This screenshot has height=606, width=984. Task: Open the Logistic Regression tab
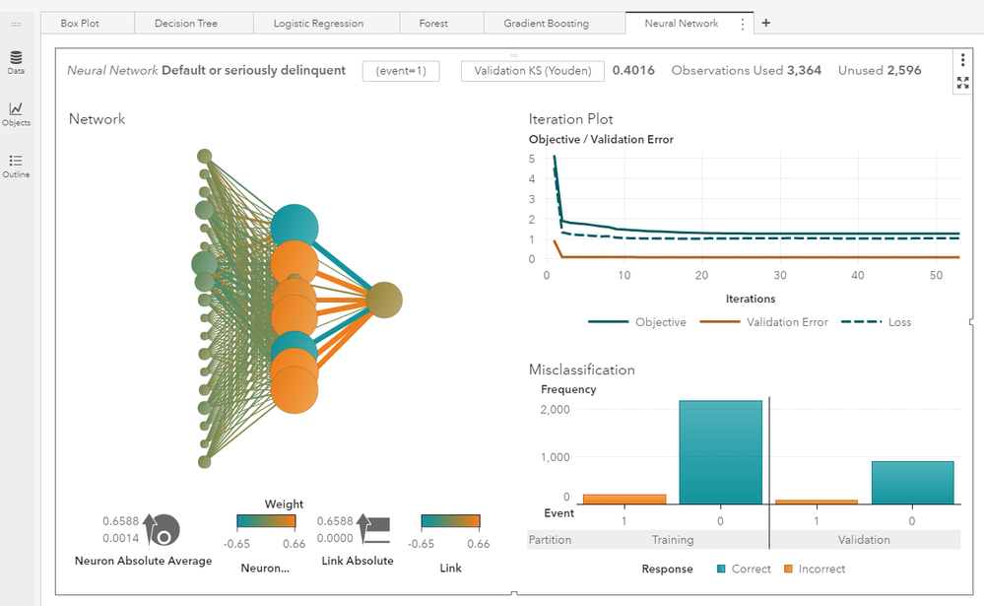click(318, 24)
